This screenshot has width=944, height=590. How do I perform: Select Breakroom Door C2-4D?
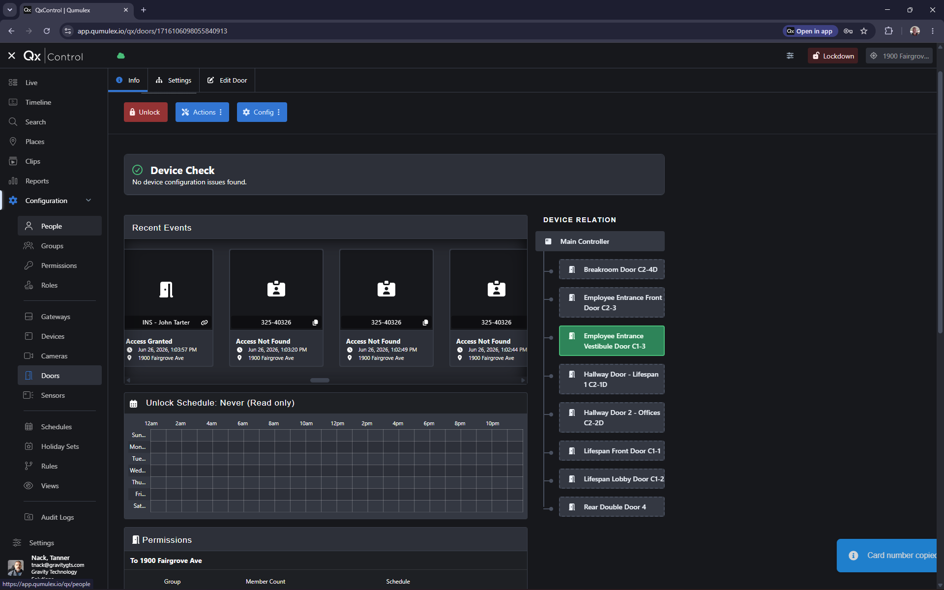(x=612, y=269)
